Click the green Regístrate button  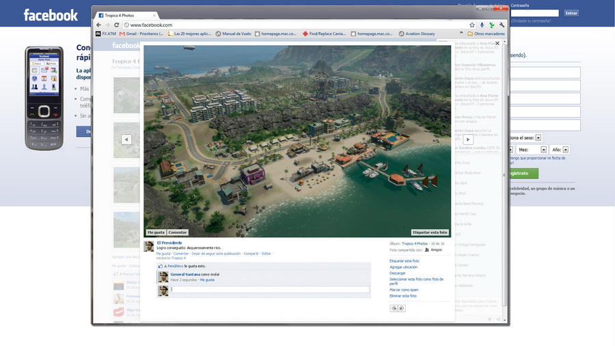point(524,173)
